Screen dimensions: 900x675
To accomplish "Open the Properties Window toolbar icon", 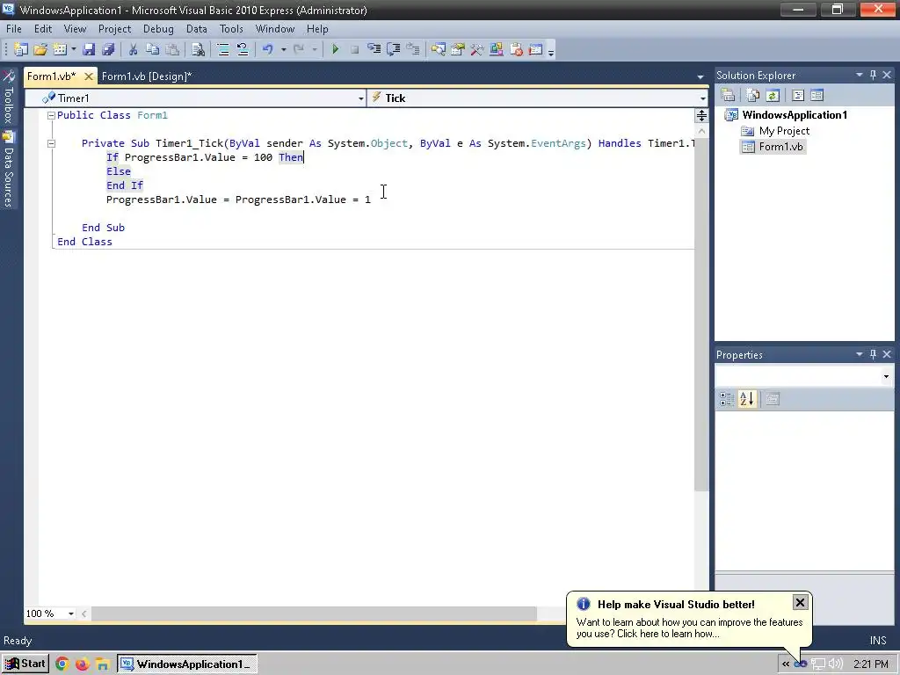I will [x=457, y=50].
